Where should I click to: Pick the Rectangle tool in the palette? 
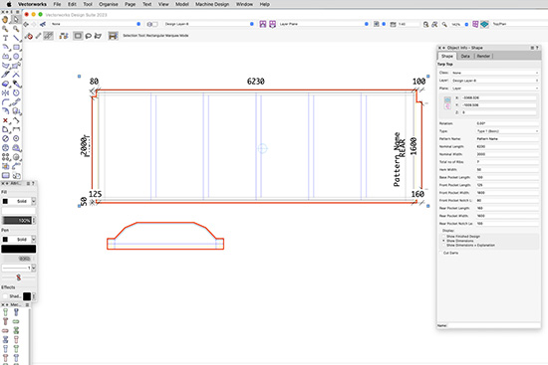click(16, 47)
